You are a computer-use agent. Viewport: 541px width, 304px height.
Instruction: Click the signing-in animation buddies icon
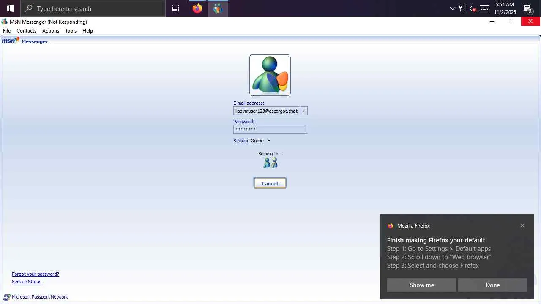[x=270, y=163]
